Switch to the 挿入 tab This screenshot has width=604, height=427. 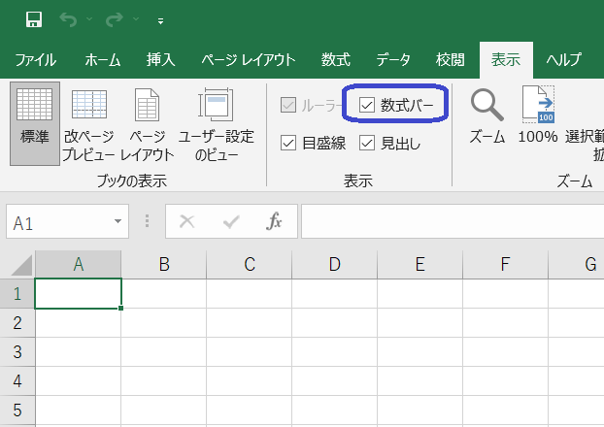coord(160,60)
